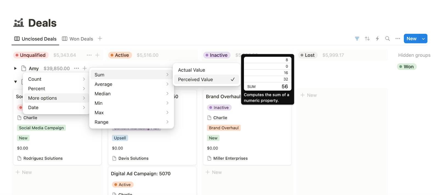Click the Social Media Campaign tag
This screenshot has width=439, height=195.
pyautogui.click(x=41, y=128)
